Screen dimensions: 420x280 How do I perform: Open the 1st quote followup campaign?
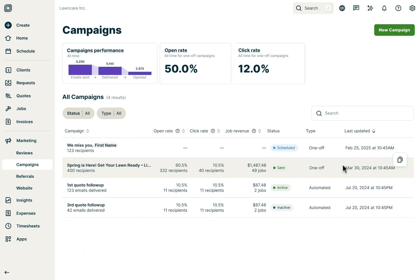tap(85, 185)
